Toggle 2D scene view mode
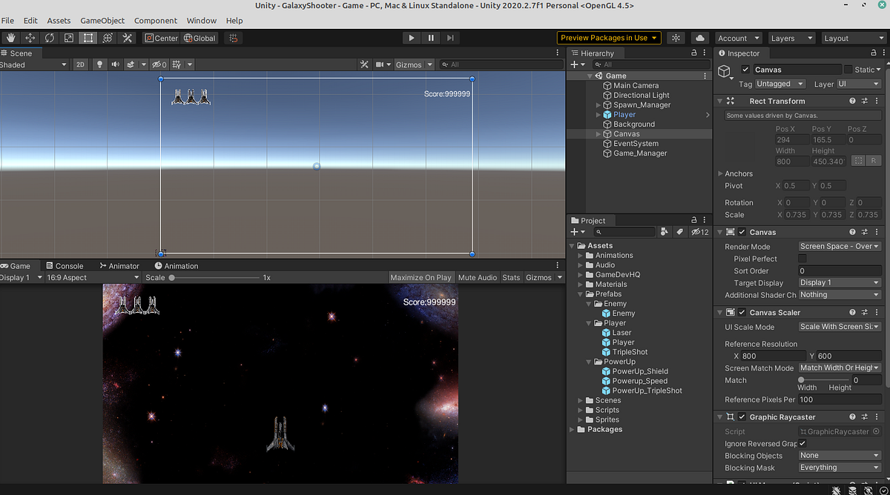Image resolution: width=890 pixels, height=495 pixels. 80,64
